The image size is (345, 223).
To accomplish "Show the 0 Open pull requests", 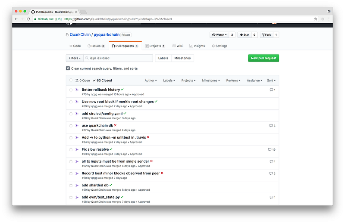I will (83, 81).
